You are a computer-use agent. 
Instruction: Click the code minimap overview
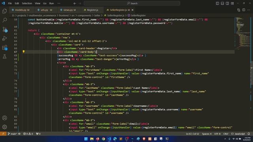tap(242, 33)
